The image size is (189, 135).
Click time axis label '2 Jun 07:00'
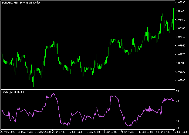point(59,132)
